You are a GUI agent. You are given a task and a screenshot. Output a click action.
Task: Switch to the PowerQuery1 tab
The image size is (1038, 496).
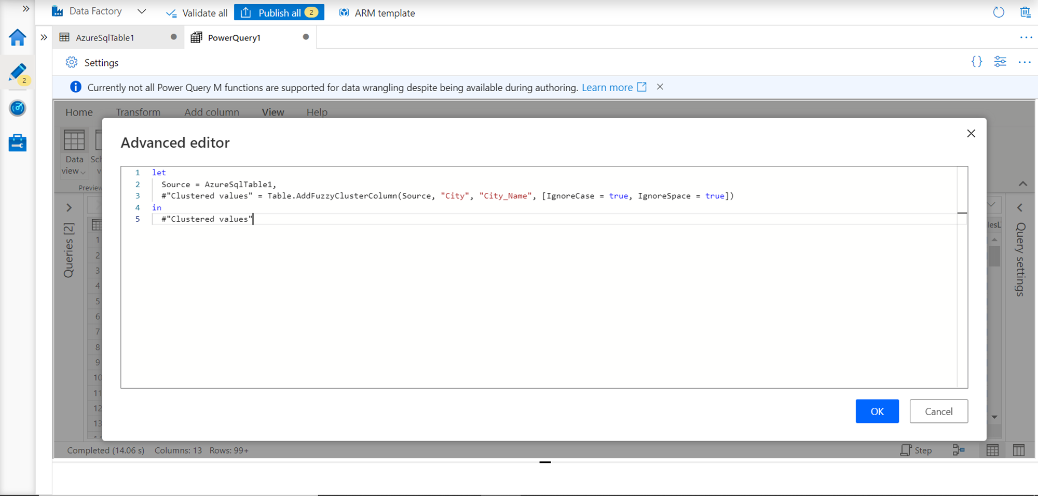234,37
